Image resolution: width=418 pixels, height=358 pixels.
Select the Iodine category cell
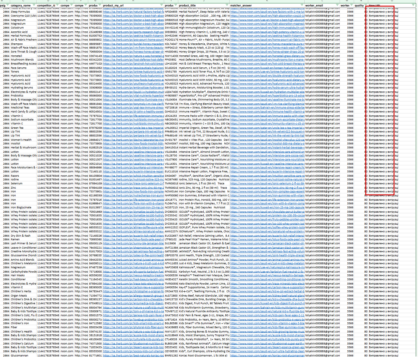pos(23,179)
